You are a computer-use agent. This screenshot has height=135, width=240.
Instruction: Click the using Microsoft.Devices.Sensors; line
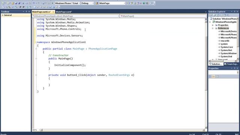pos(60,36)
